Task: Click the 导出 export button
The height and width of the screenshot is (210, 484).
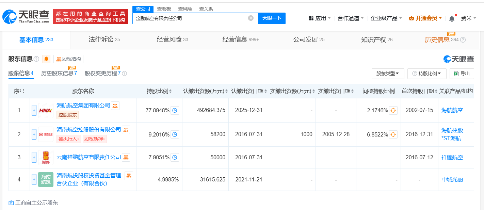Action: point(462,74)
